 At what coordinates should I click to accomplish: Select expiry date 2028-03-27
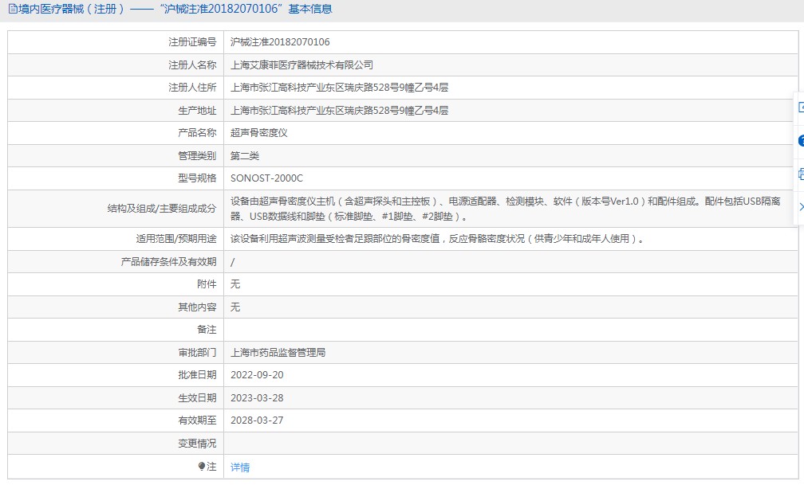[x=257, y=420]
